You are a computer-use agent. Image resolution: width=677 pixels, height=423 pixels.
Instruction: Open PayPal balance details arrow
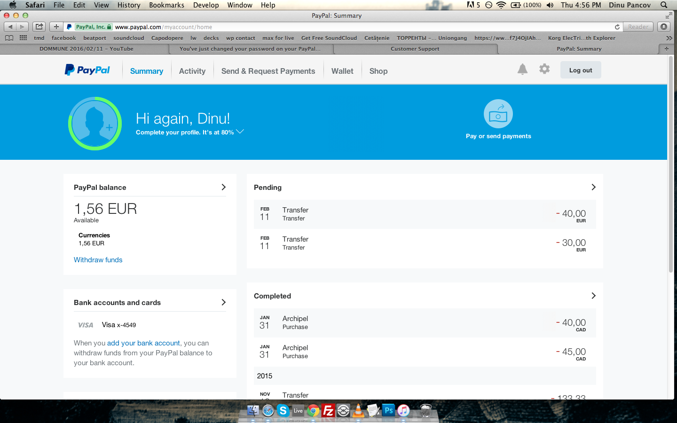[x=223, y=187]
